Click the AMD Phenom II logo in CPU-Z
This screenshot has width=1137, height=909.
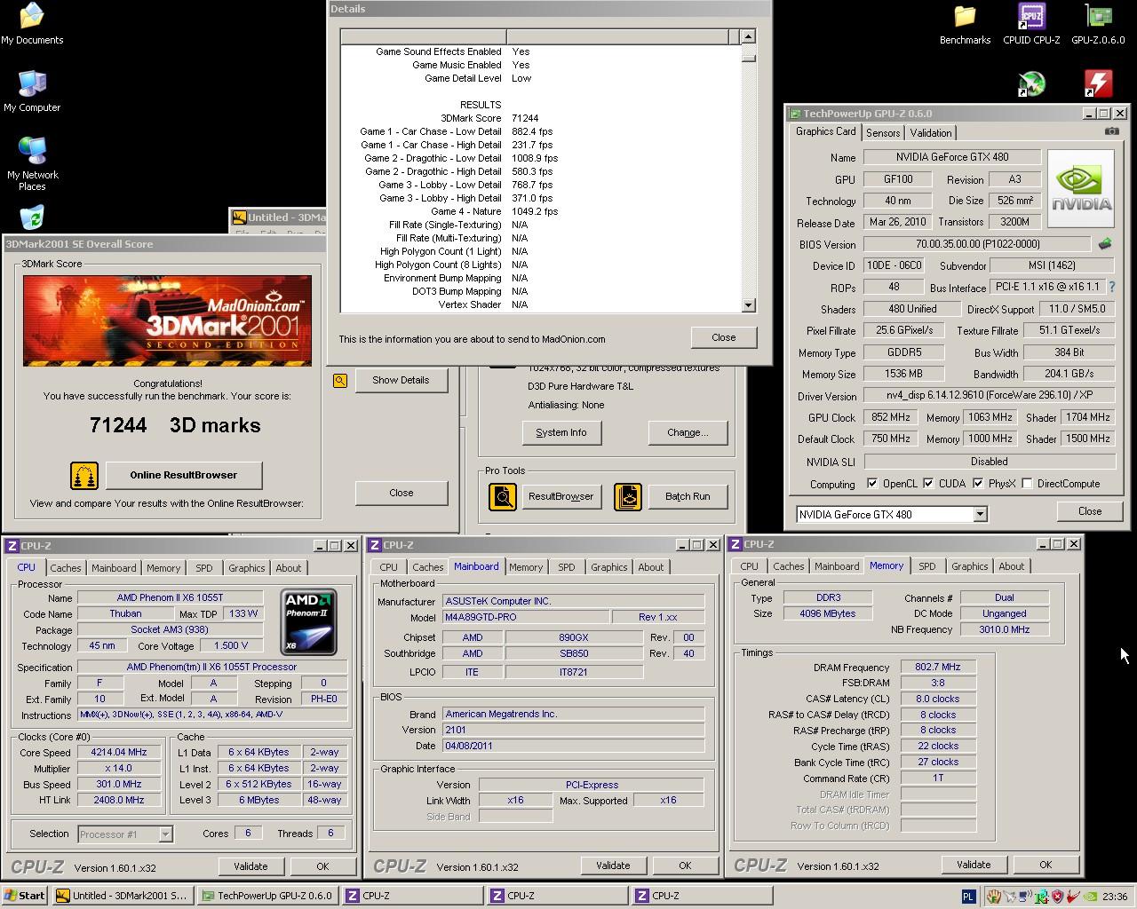pyautogui.click(x=308, y=621)
